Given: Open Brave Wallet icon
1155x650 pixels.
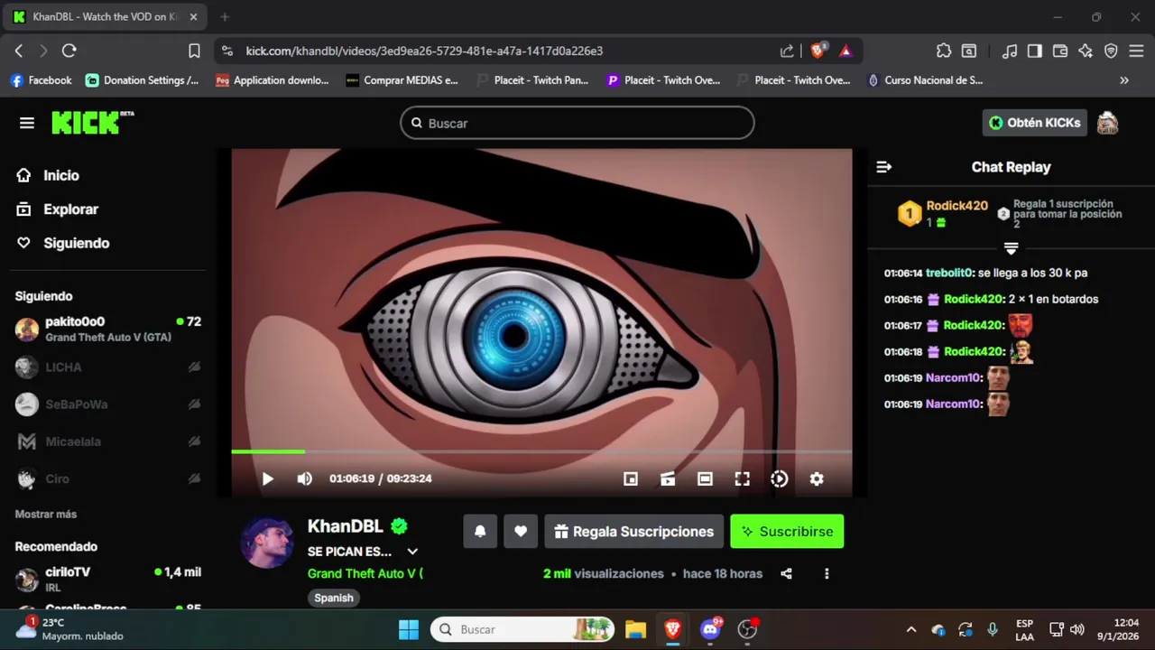Looking at the screenshot, I should 1060,51.
